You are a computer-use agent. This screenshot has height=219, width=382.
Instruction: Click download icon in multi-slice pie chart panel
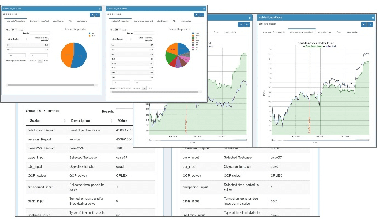coord(196,15)
